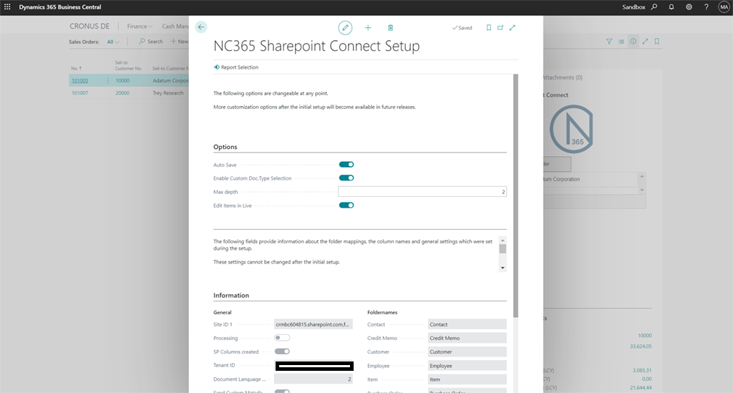The width and height of the screenshot is (733, 393).
Task: Search within Sales Orders list
Action: tap(150, 42)
